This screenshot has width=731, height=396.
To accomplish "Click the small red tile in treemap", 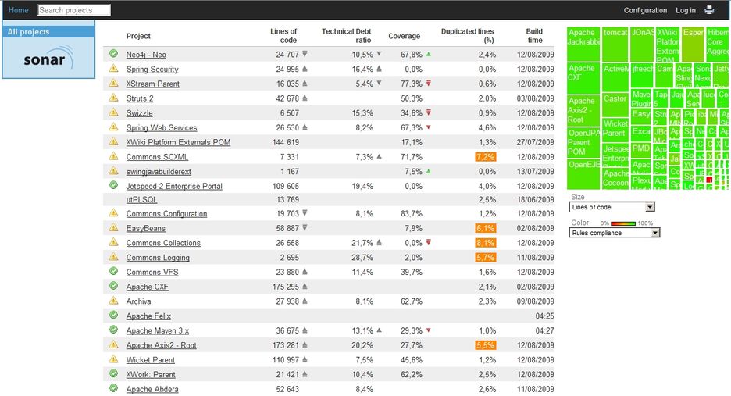I will (x=709, y=180).
